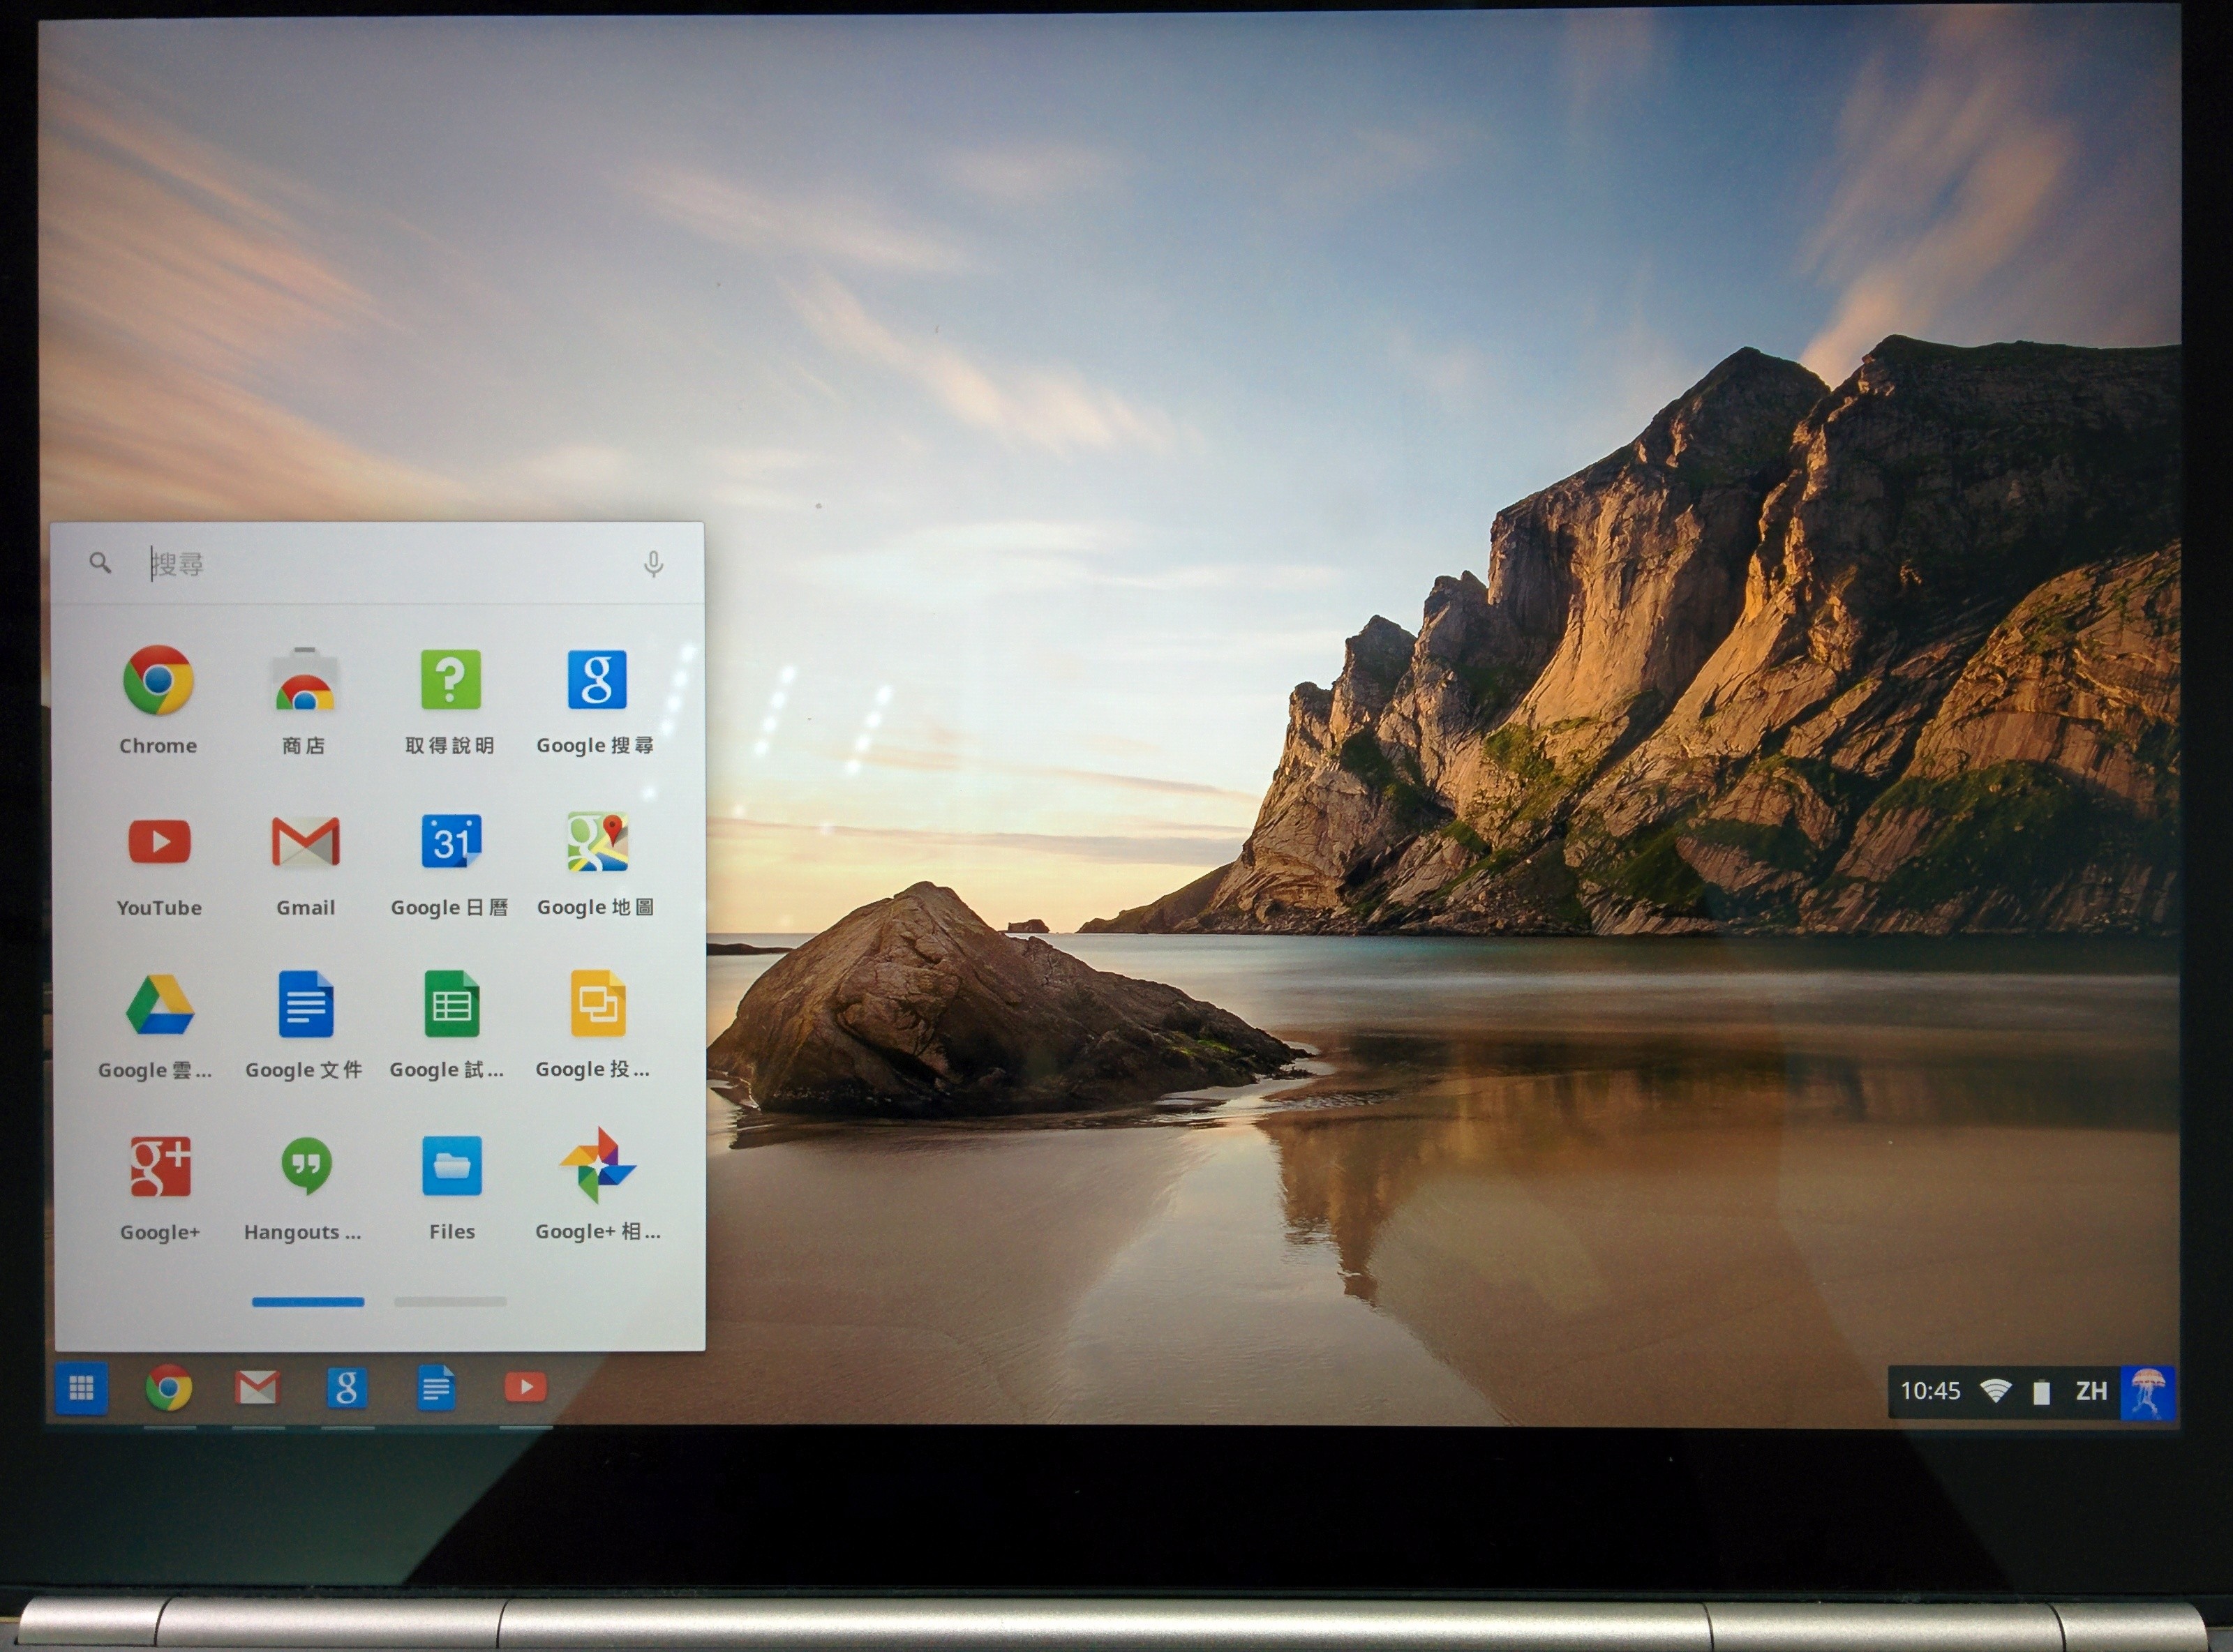Open the Files app
The height and width of the screenshot is (1652, 2233).
click(451, 1166)
